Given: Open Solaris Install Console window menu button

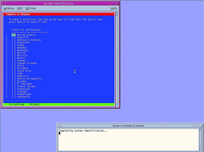Looking at the screenshot, I should (x=59, y=126).
